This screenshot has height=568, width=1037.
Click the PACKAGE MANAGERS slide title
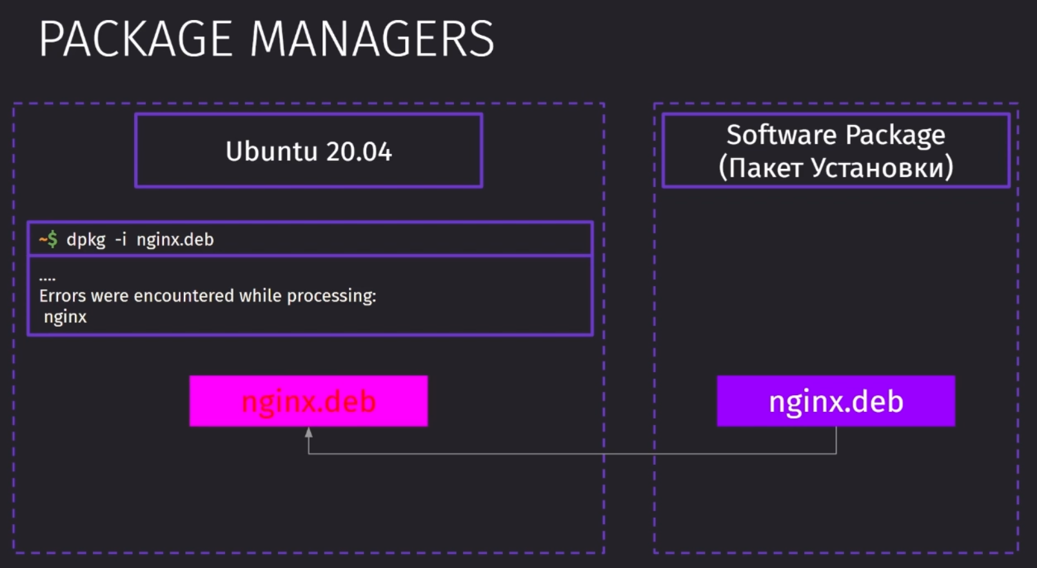click(266, 39)
